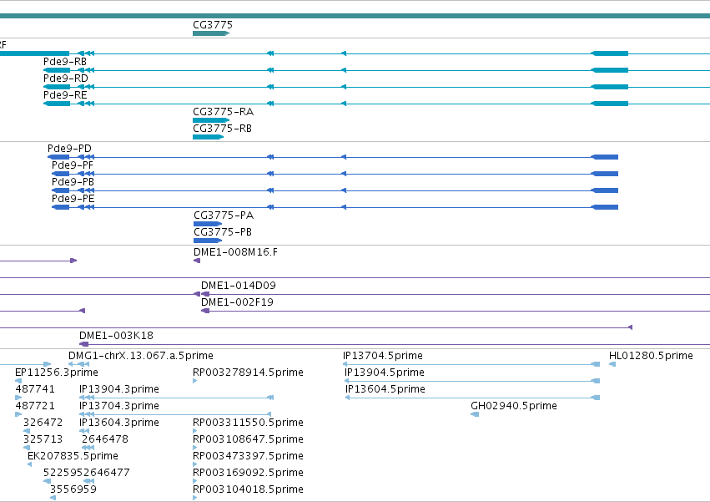Click the teal chromosome arm bar at top
This screenshot has width=710, height=502.
355,16
